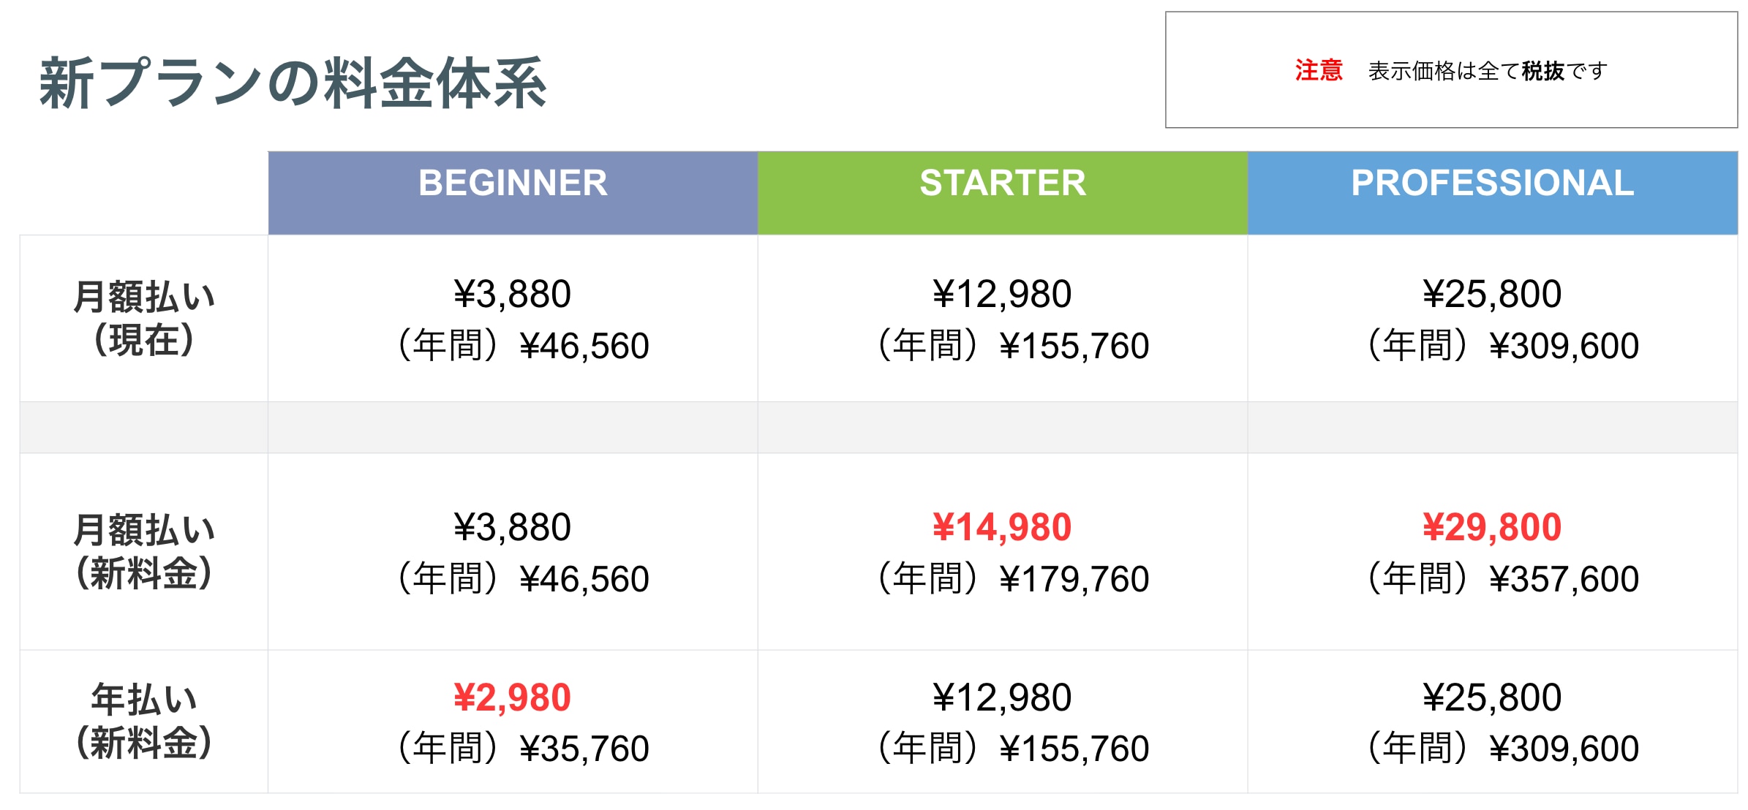Click current monthly BEGINNER price ¥3,880
The image size is (1748, 810).
(512, 295)
